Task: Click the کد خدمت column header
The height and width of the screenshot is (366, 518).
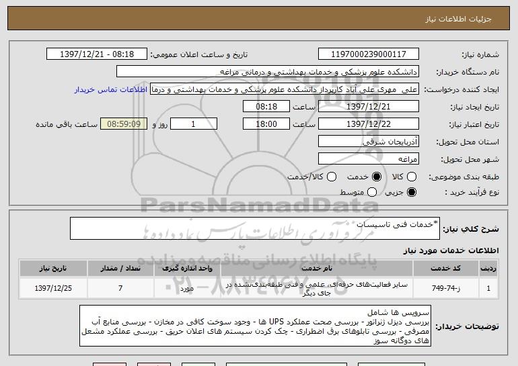Action: click(445, 269)
